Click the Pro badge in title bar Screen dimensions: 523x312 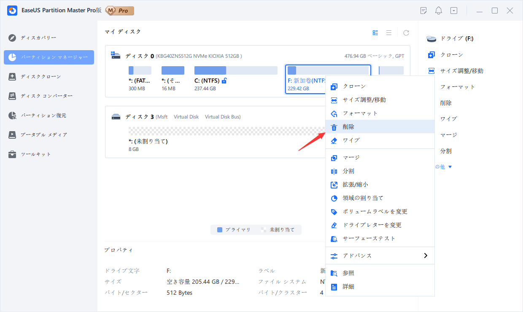click(x=119, y=11)
